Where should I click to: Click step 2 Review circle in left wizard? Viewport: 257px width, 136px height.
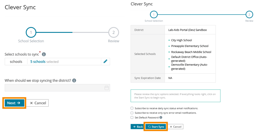point(113,33)
